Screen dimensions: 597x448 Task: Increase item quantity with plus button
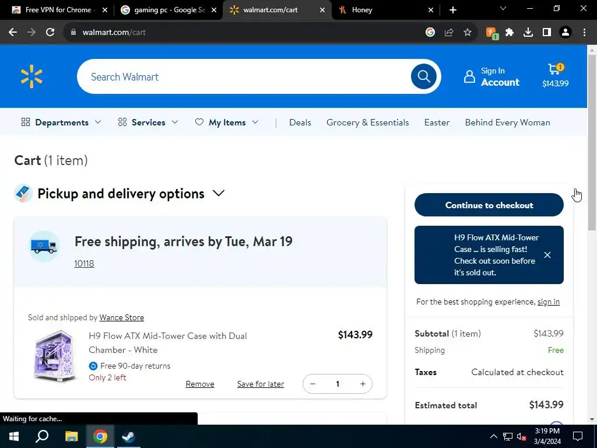(363, 384)
